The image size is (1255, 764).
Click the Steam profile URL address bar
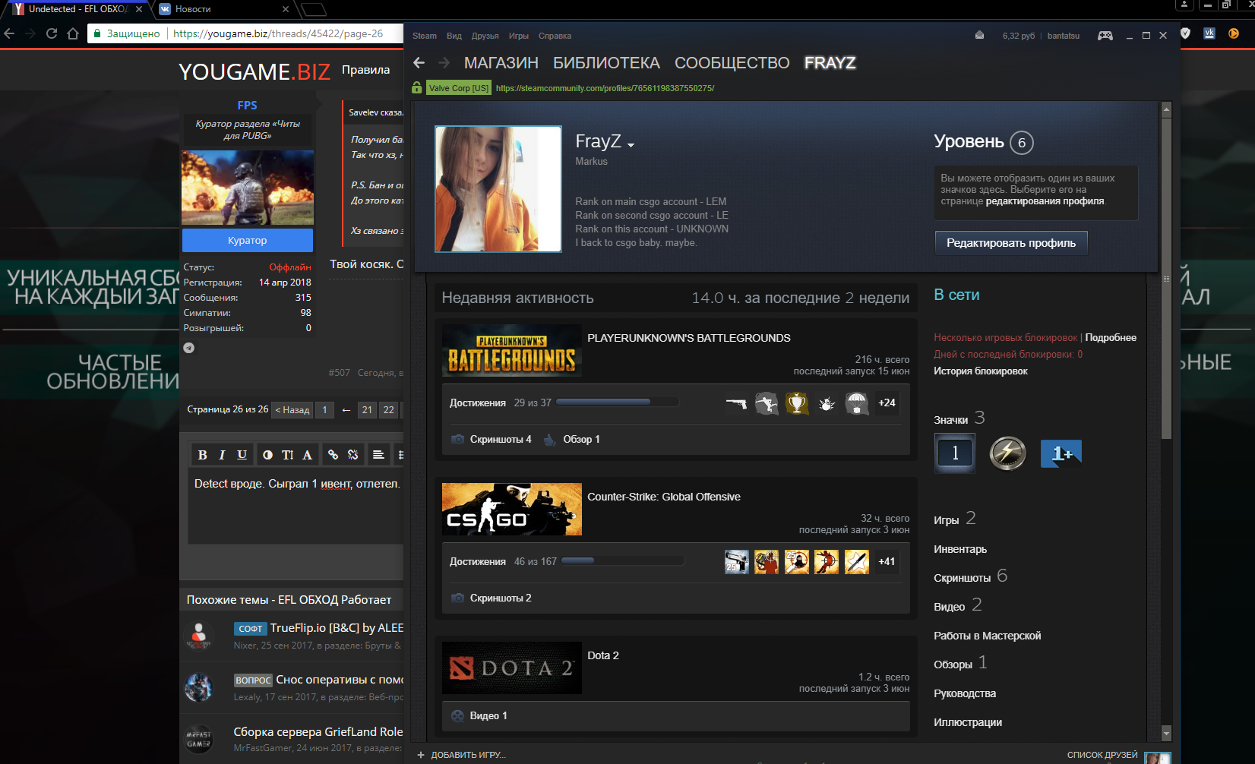pyautogui.click(x=605, y=88)
